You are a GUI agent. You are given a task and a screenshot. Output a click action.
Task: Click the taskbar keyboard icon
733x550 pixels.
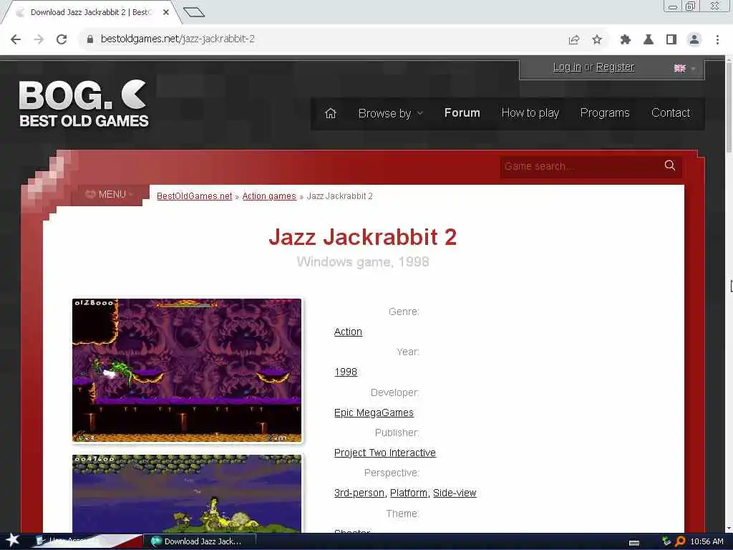point(634,543)
